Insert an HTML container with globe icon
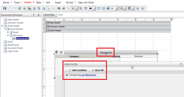 (108, 8)
